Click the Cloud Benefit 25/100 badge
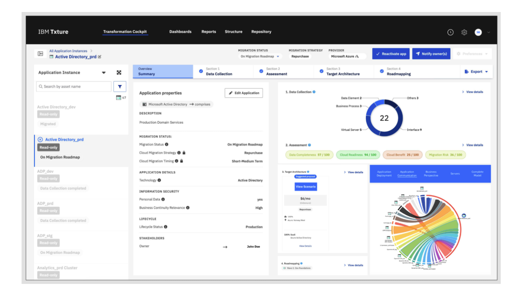531x298 pixels. point(402,155)
